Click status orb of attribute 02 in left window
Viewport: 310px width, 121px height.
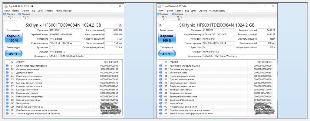7,69
